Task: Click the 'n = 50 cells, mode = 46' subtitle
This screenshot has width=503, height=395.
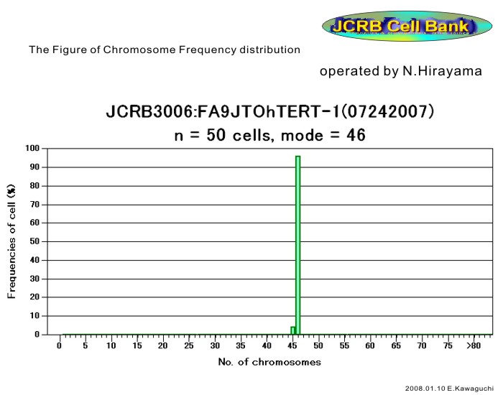Action: (270, 135)
